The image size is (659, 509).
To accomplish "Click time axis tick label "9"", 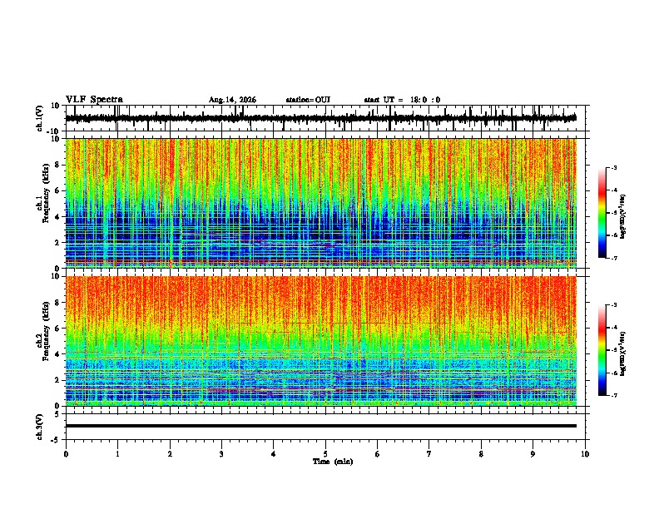I will (533, 454).
